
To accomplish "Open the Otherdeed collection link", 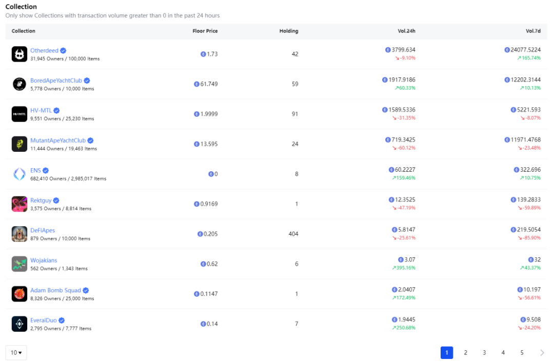I will point(44,50).
